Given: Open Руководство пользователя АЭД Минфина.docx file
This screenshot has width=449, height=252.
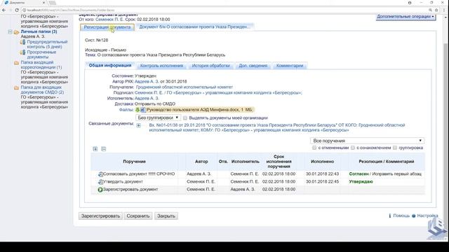Looking at the screenshot, I should click(x=199, y=110).
